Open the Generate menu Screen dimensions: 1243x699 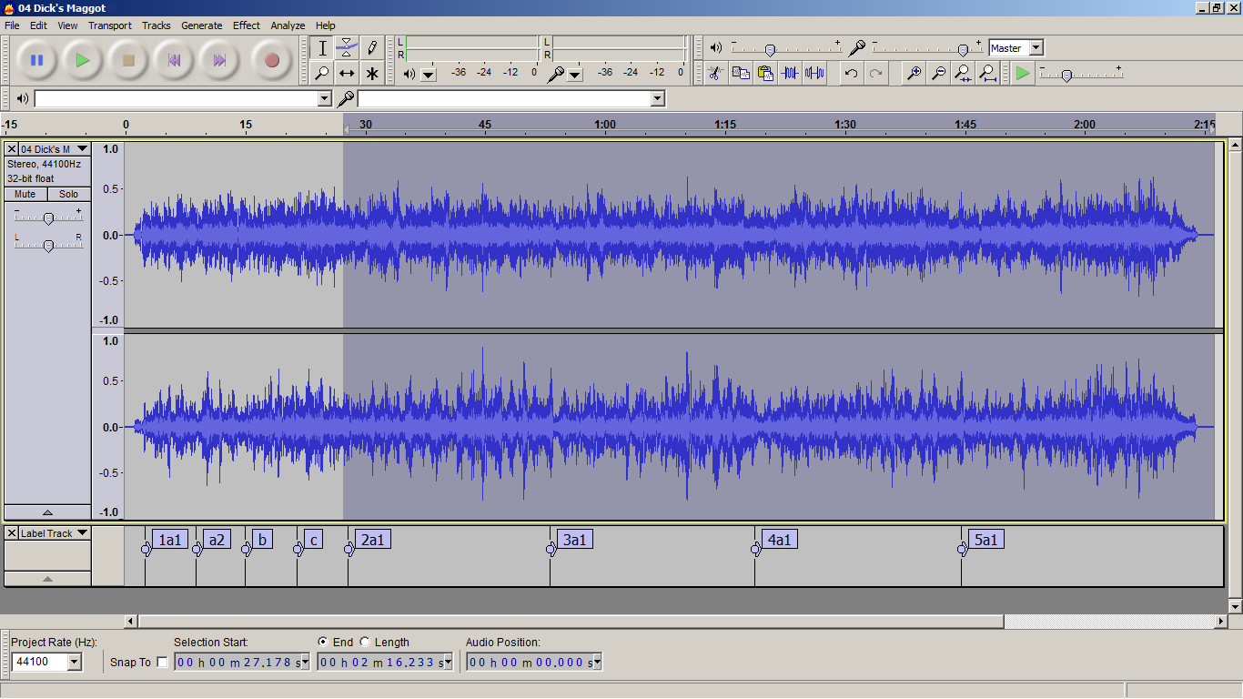coord(201,25)
